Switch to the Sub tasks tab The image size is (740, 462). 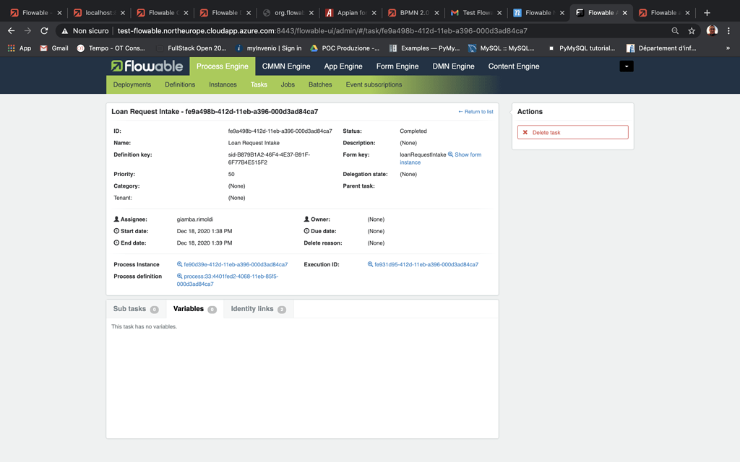click(135, 309)
